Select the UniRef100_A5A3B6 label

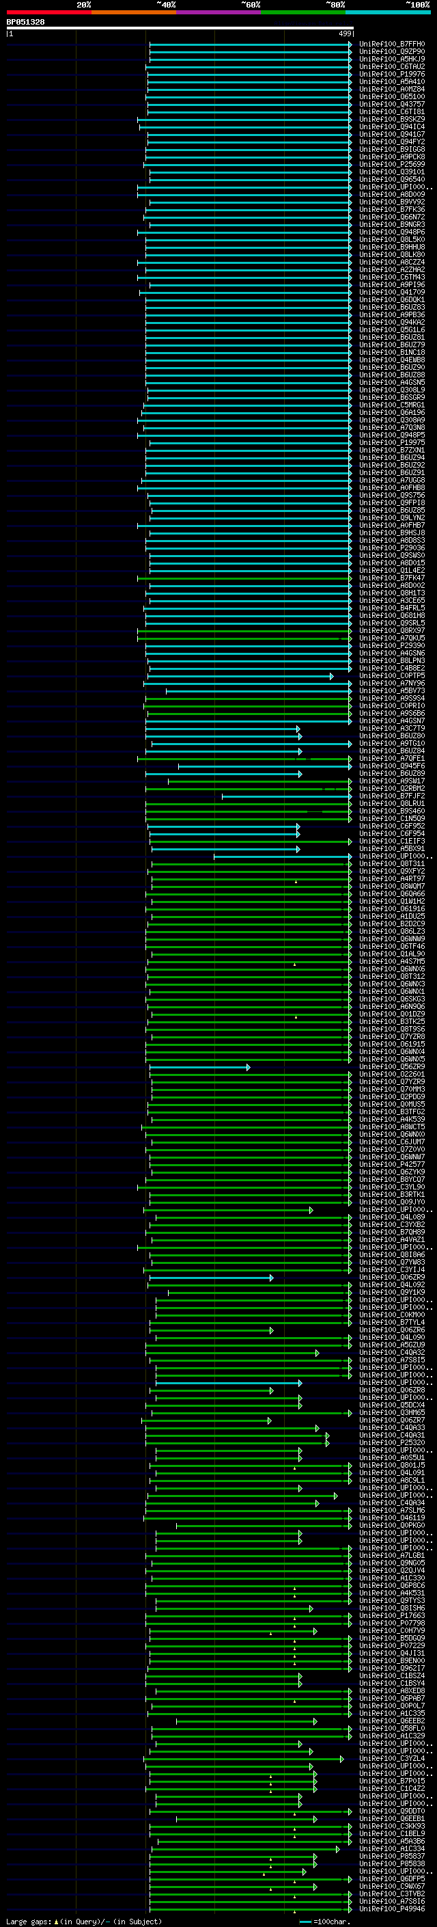[391, 1842]
